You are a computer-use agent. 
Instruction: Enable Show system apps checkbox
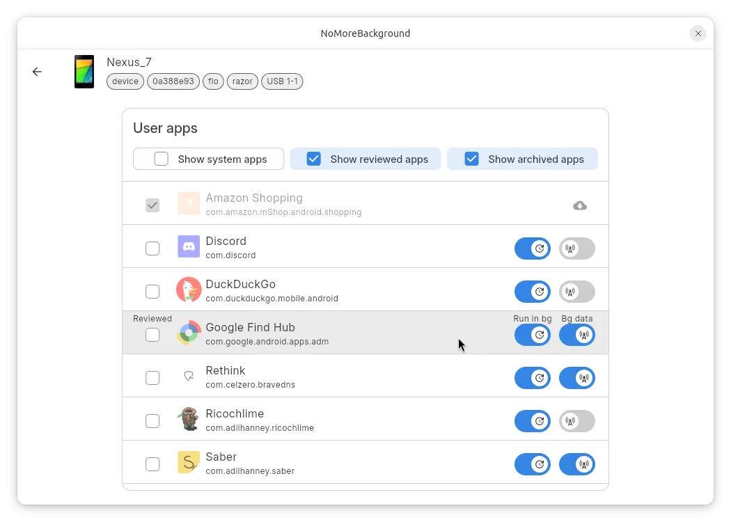click(162, 159)
